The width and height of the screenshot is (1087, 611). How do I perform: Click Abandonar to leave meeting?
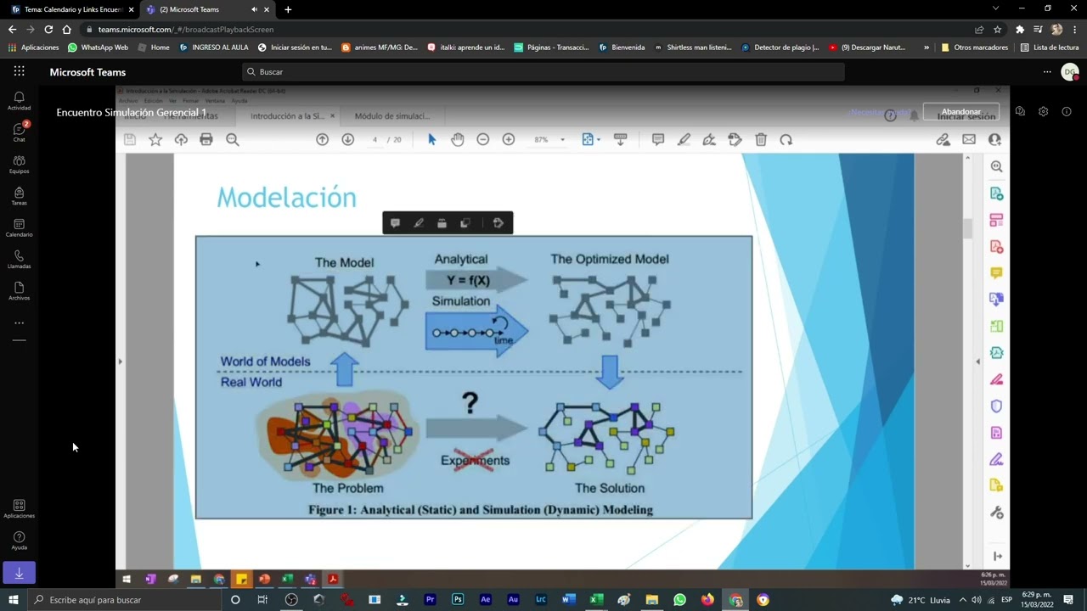pos(960,112)
